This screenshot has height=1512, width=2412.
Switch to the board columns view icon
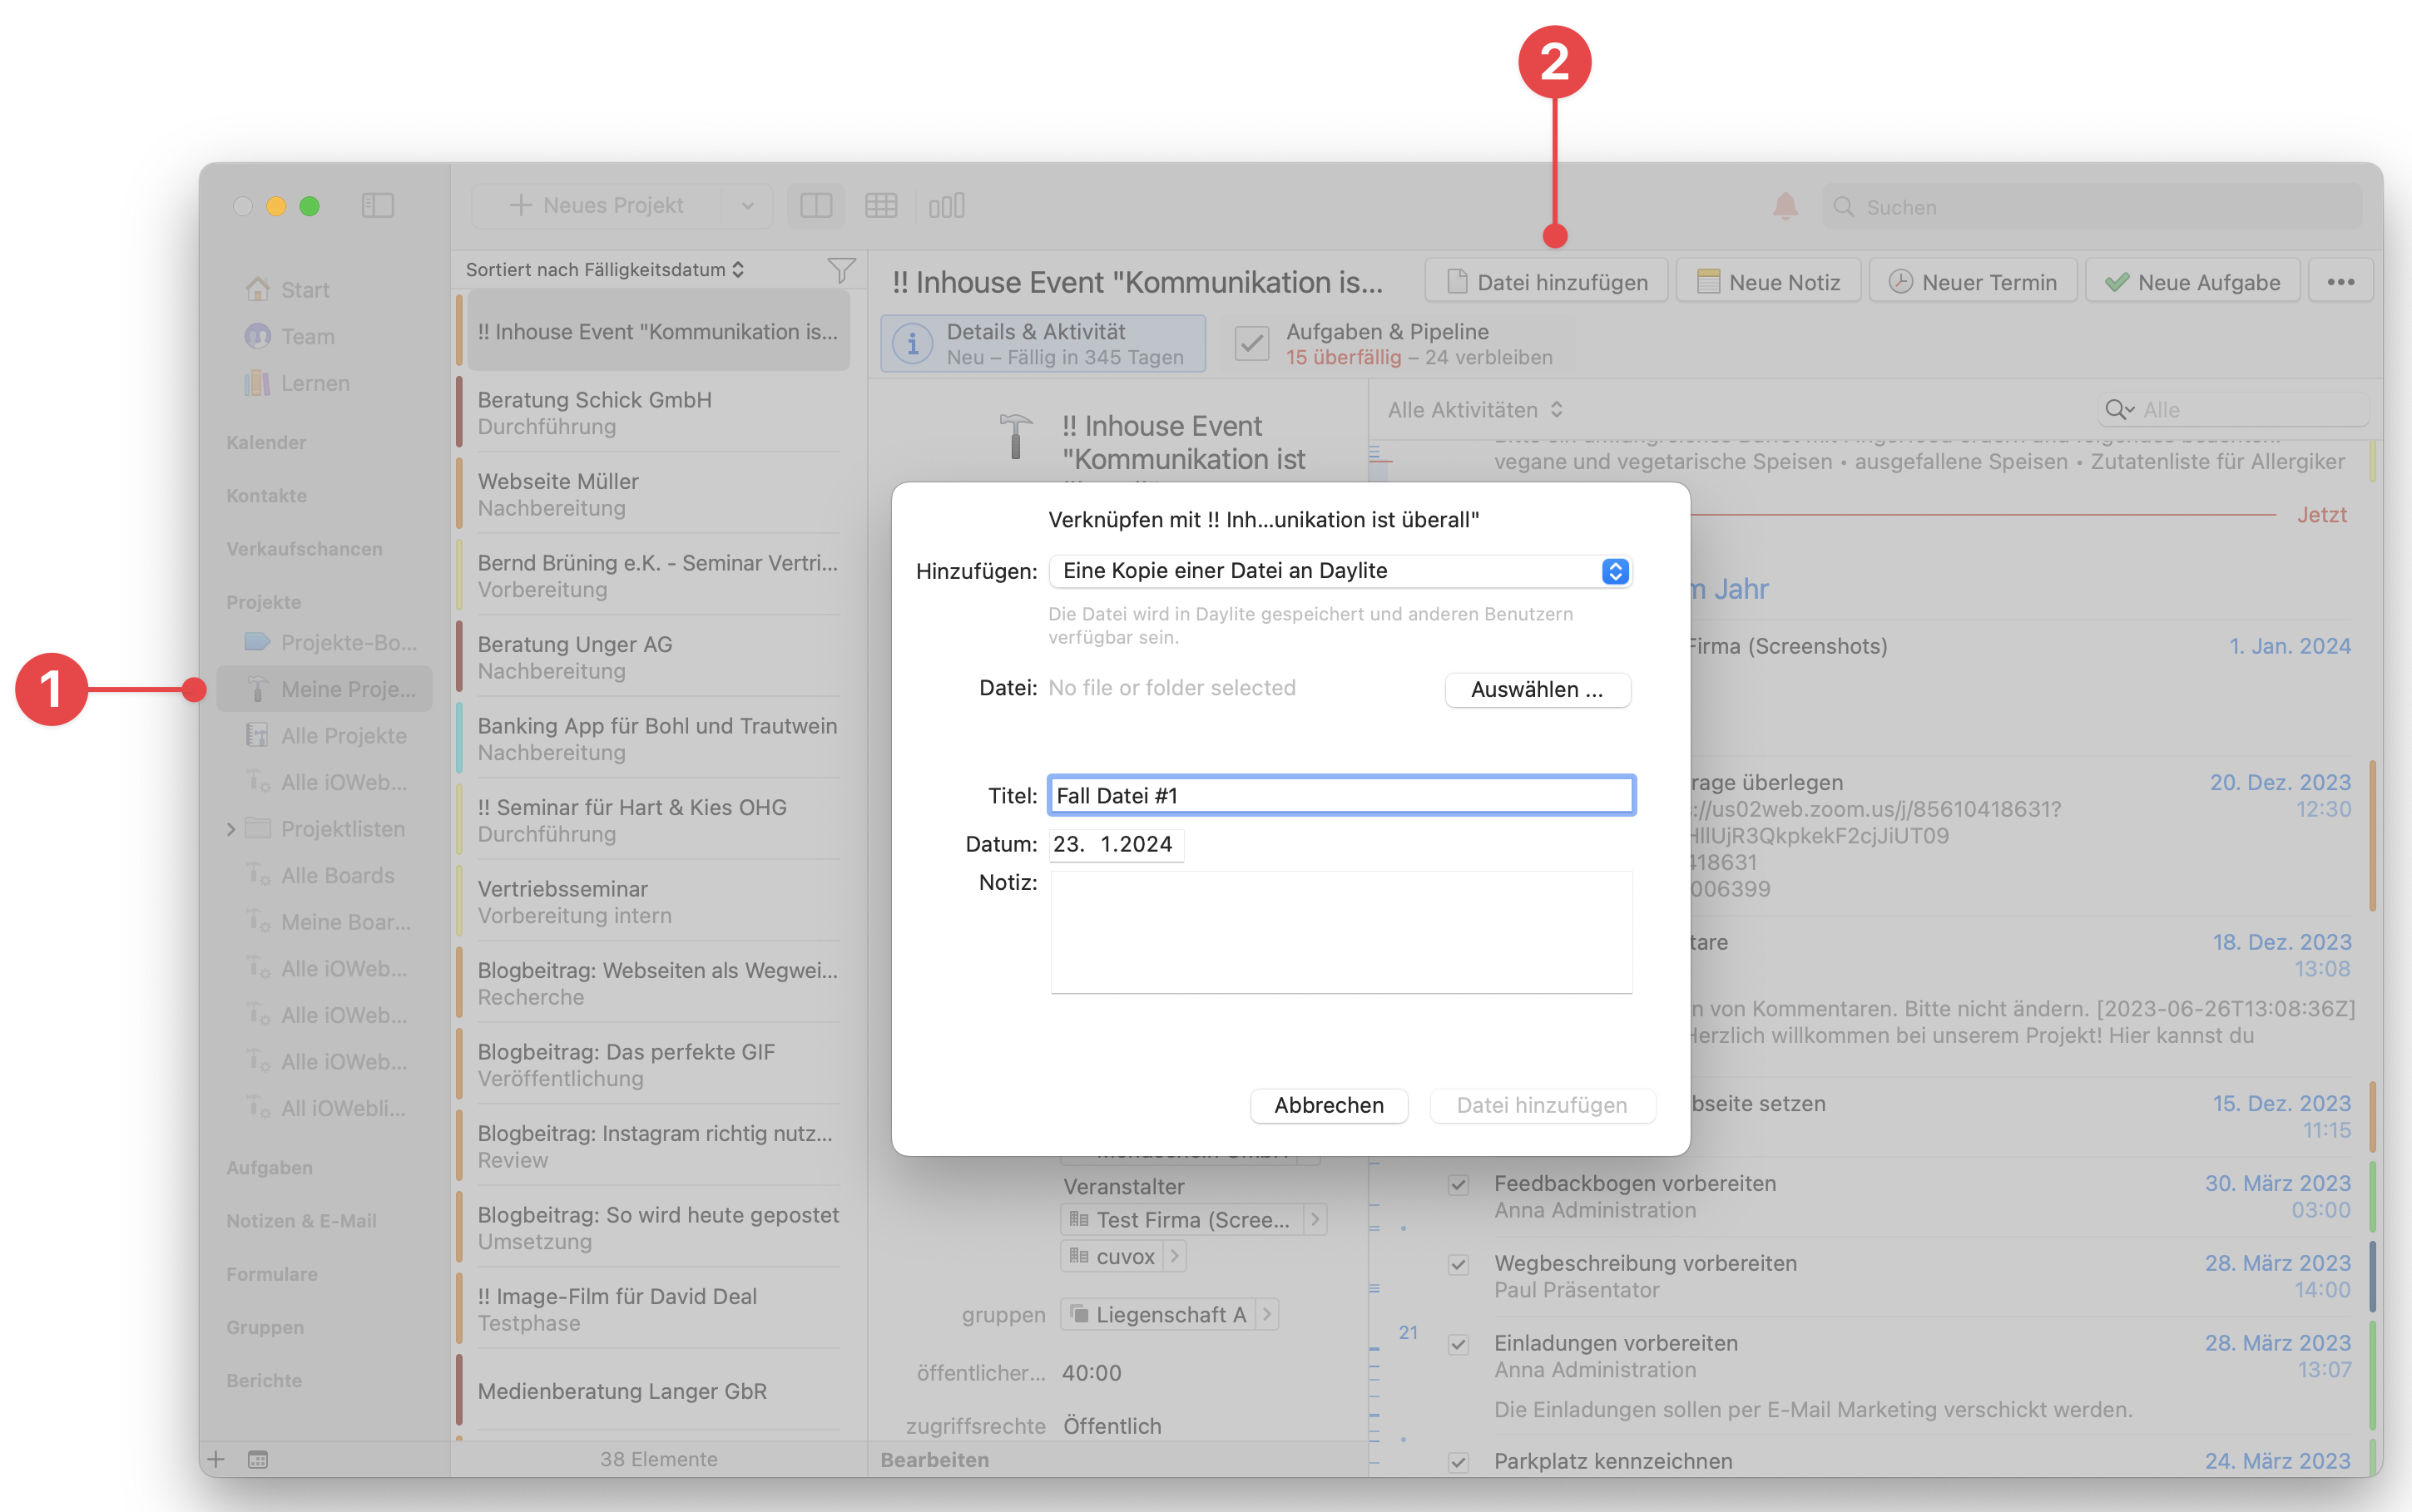coord(945,206)
